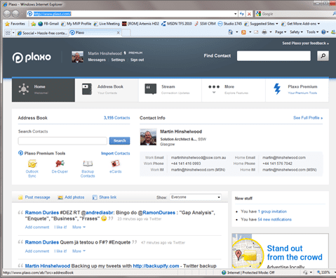
Task: Switch to the Address Book tab
Action: (107, 90)
